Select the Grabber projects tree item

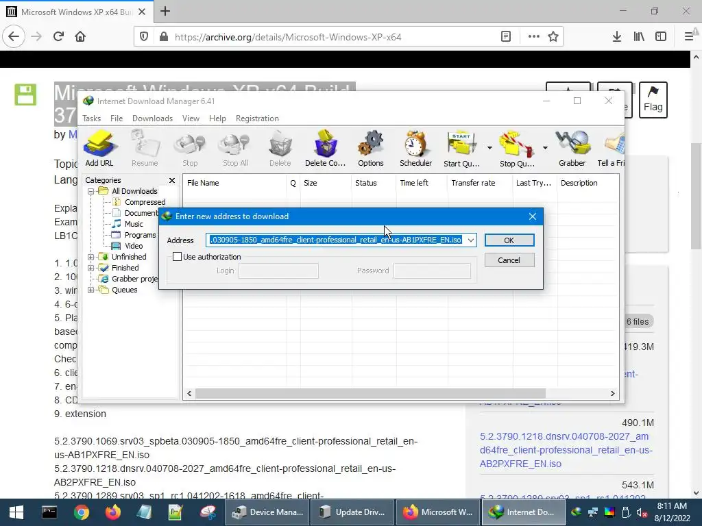tap(129, 279)
